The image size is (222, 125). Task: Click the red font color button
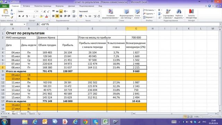[x=46, y=16]
